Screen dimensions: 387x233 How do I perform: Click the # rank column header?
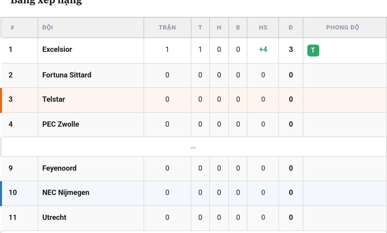coord(12,27)
